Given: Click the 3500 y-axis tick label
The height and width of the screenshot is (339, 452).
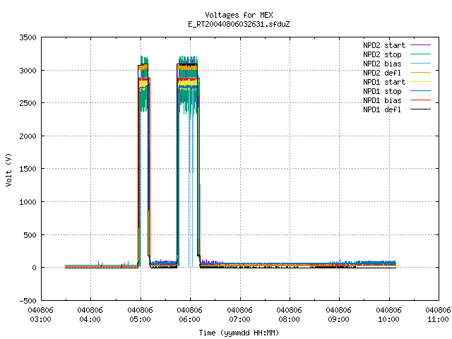Looking at the screenshot, I should tap(28, 37).
